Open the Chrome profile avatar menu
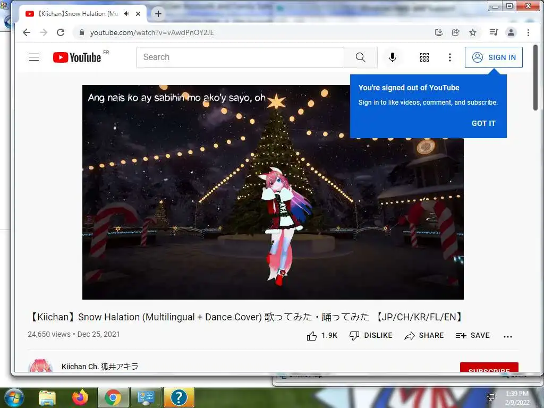 tap(511, 32)
